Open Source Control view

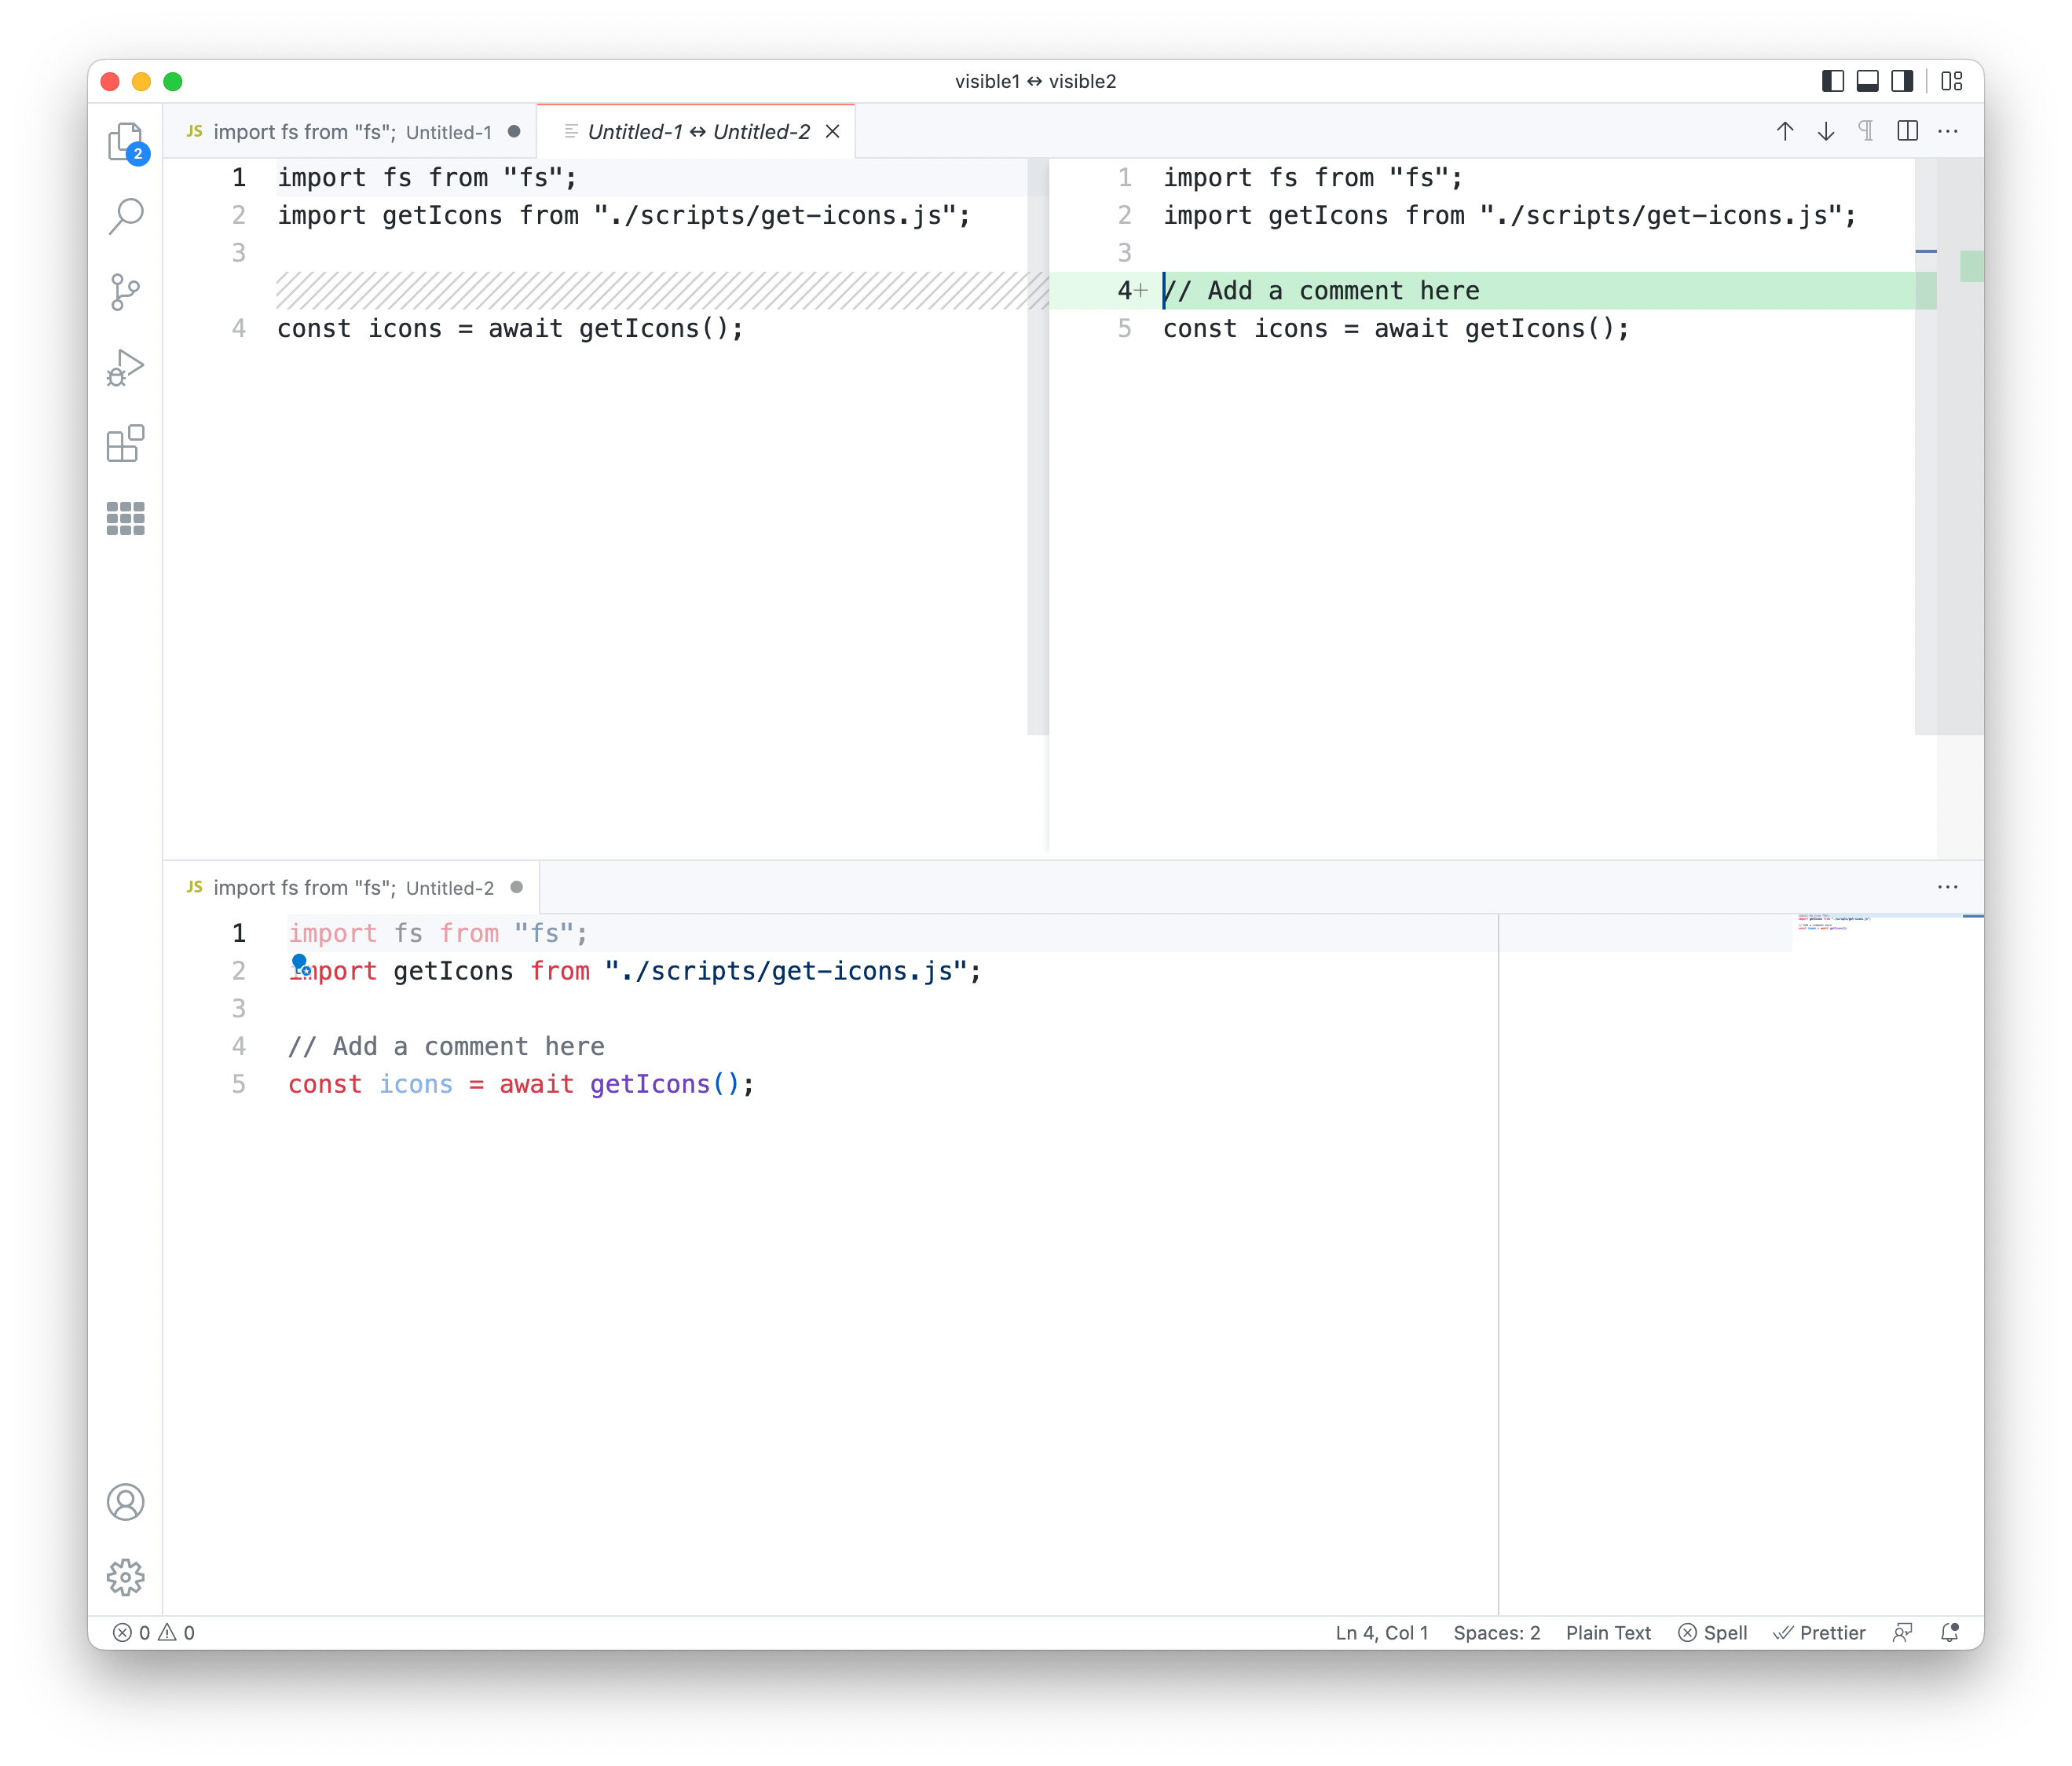tap(126, 292)
